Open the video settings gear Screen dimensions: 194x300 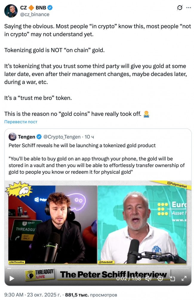pos(160,278)
